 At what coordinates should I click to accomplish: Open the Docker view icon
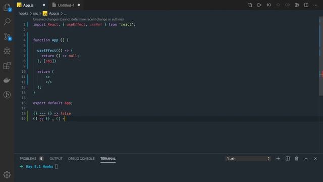[7, 80]
